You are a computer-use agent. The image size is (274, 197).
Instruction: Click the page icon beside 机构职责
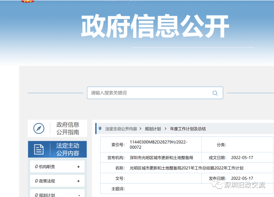[37, 167]
